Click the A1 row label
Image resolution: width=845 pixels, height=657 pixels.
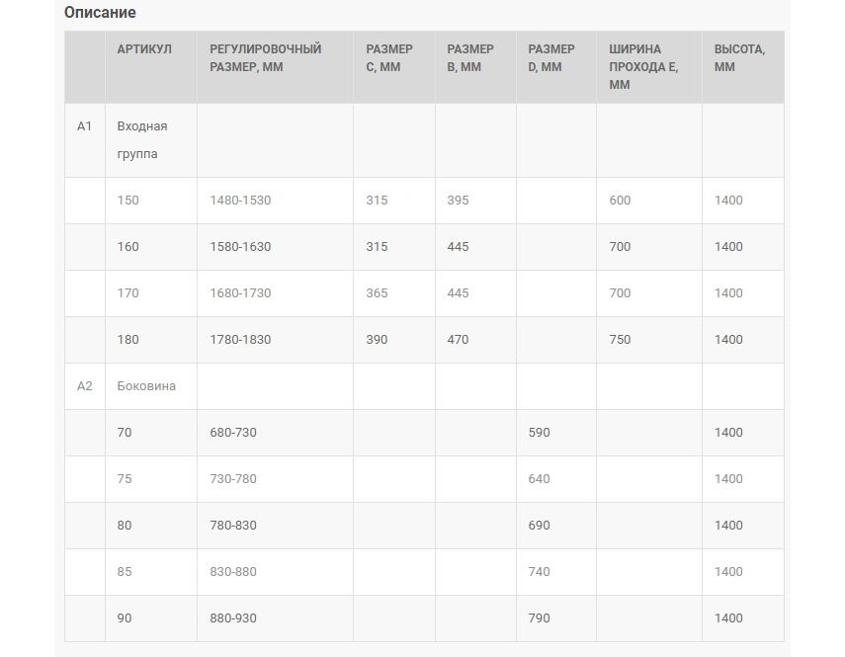click(x=85, y=126)
